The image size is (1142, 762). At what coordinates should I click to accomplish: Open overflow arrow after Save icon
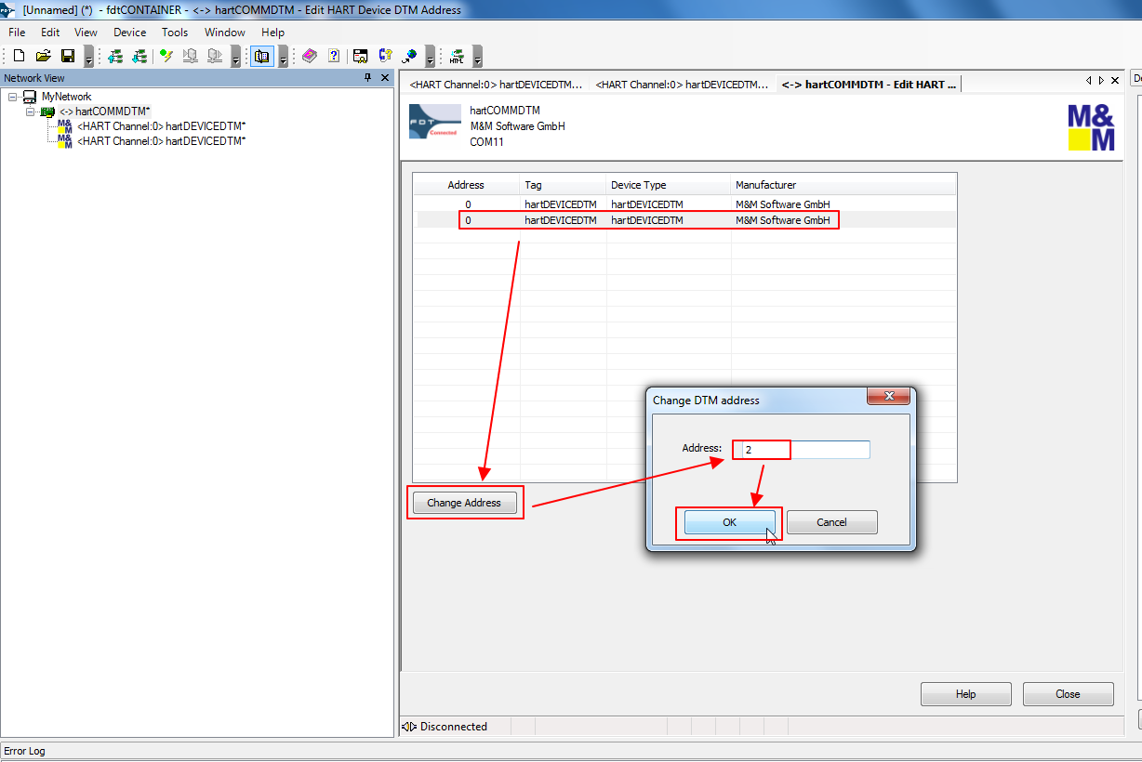point(88,58)
